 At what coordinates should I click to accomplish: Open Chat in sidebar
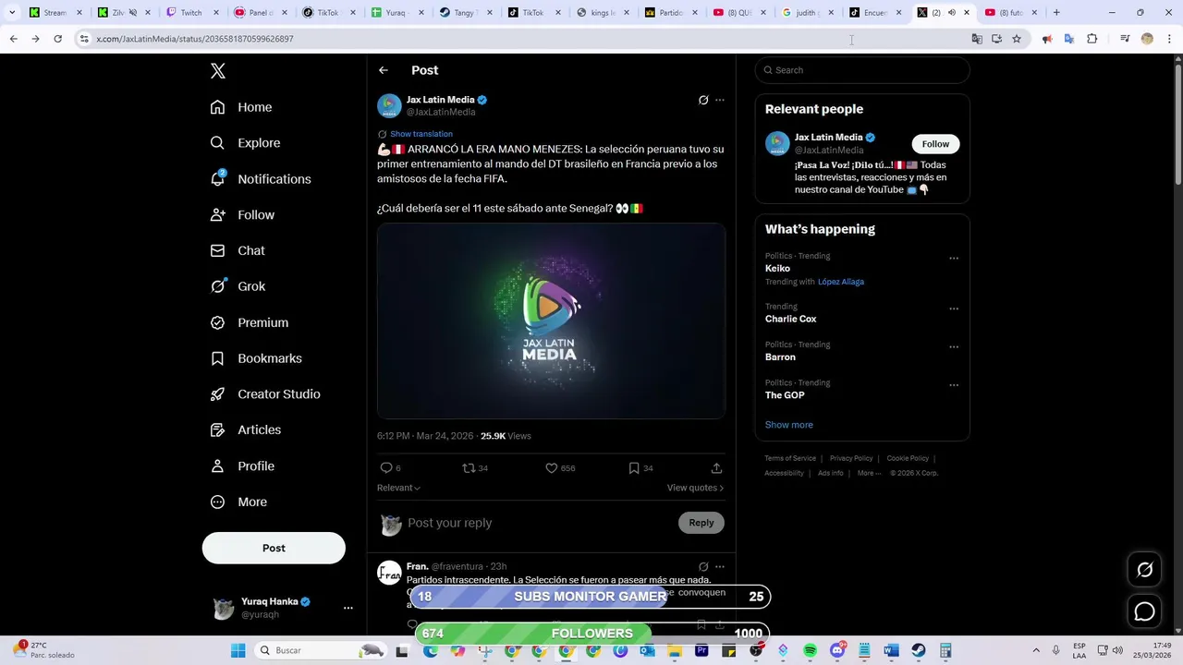pyautogui.click(x=238, y=250)
